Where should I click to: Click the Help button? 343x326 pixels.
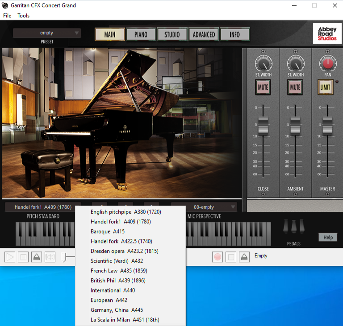[x=328, y=237]
